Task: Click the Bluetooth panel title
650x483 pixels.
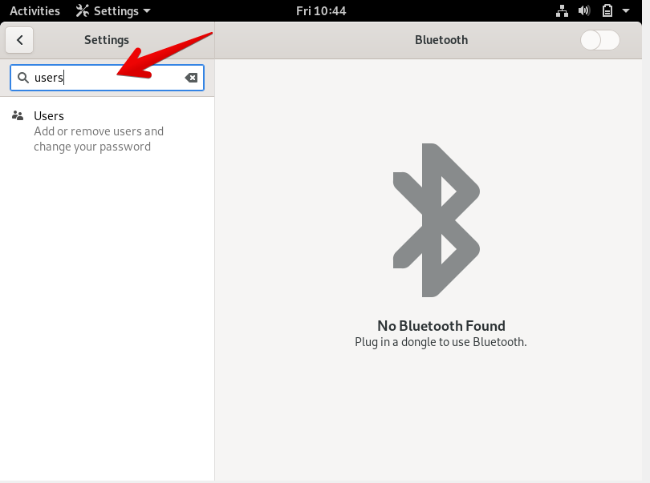Action: pyautogui.click(x=441, y=40)
